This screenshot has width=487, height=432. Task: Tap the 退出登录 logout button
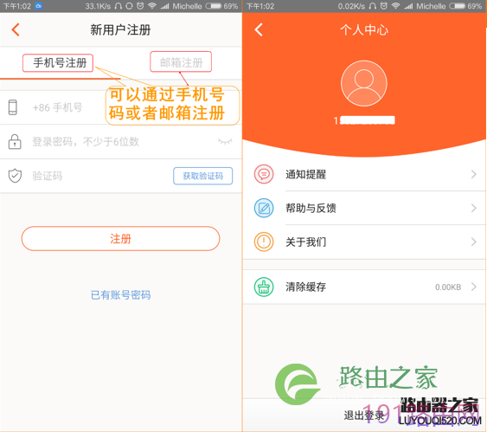point(364,416)
